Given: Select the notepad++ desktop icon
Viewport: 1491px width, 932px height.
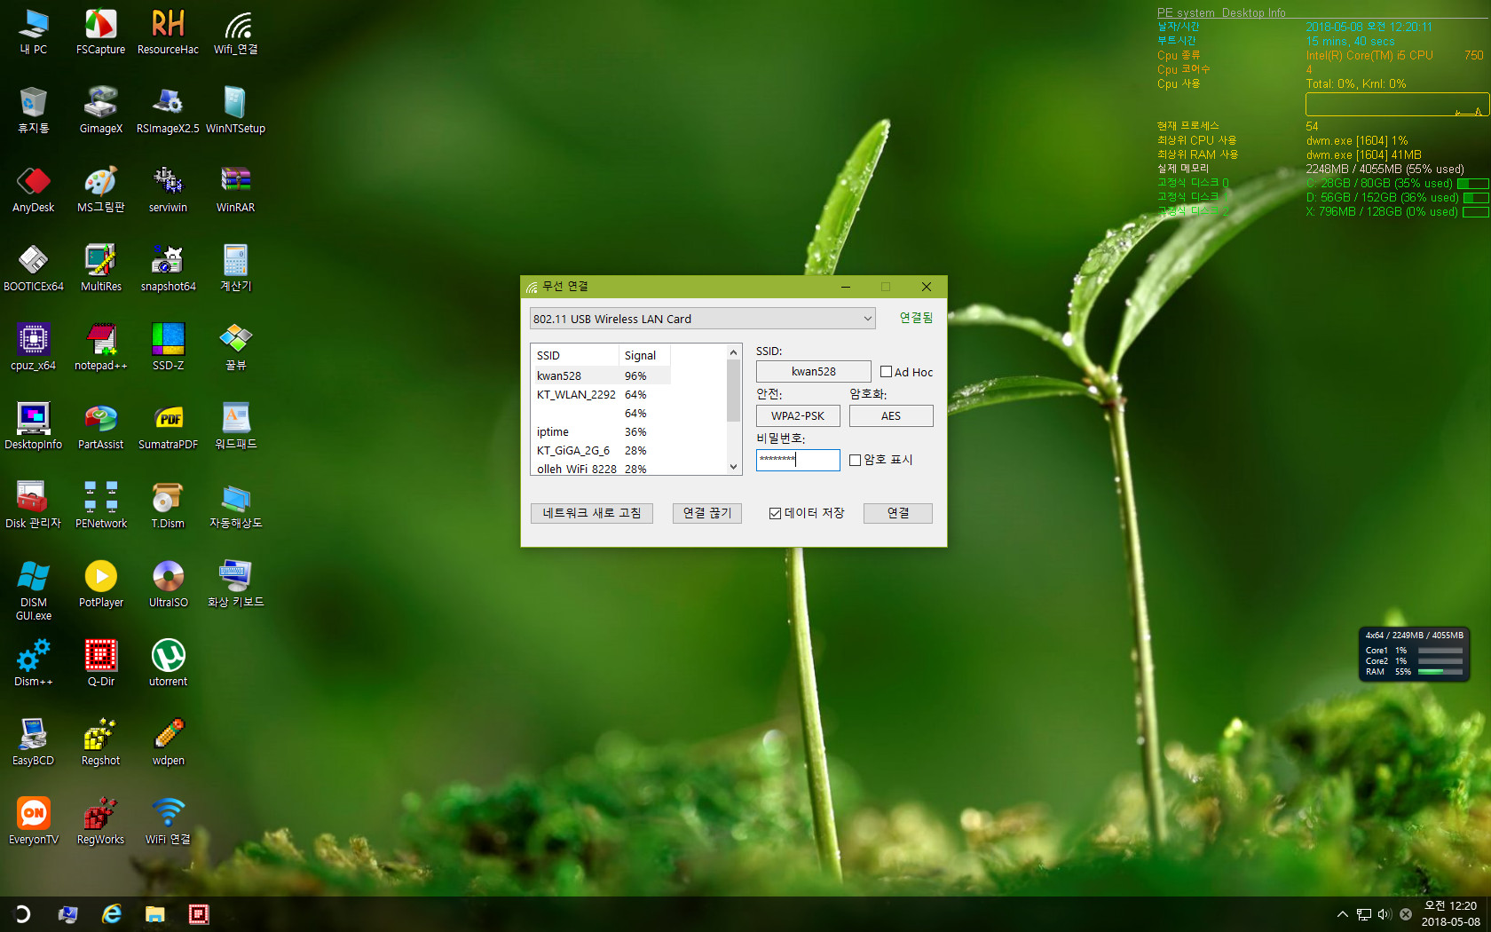Looking at the screenshot, I should coord(100,348).
